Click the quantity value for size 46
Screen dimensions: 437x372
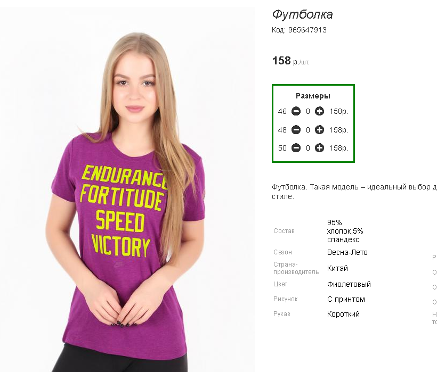(307, 111)
